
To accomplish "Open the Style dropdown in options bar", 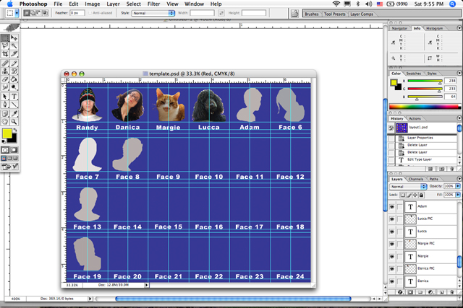I will point(153,13).
